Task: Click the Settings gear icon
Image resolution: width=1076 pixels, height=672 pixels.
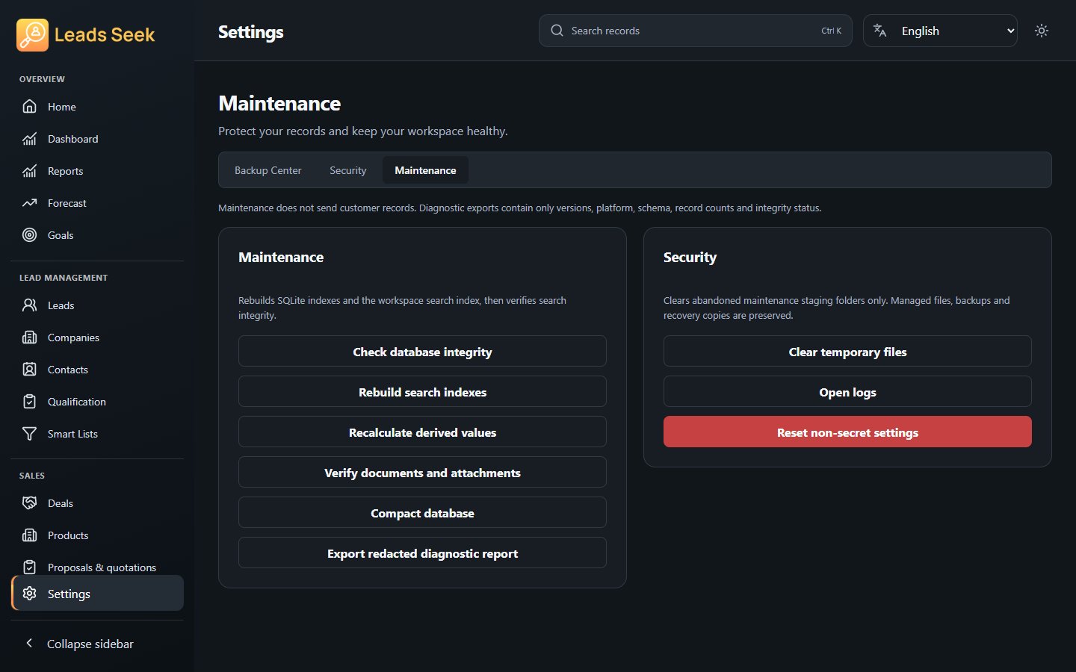Action: click(x=29, y=594)
